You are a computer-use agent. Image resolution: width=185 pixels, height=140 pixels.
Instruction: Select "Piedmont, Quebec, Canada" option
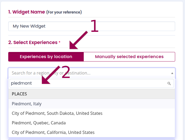[x=39, y=123]
